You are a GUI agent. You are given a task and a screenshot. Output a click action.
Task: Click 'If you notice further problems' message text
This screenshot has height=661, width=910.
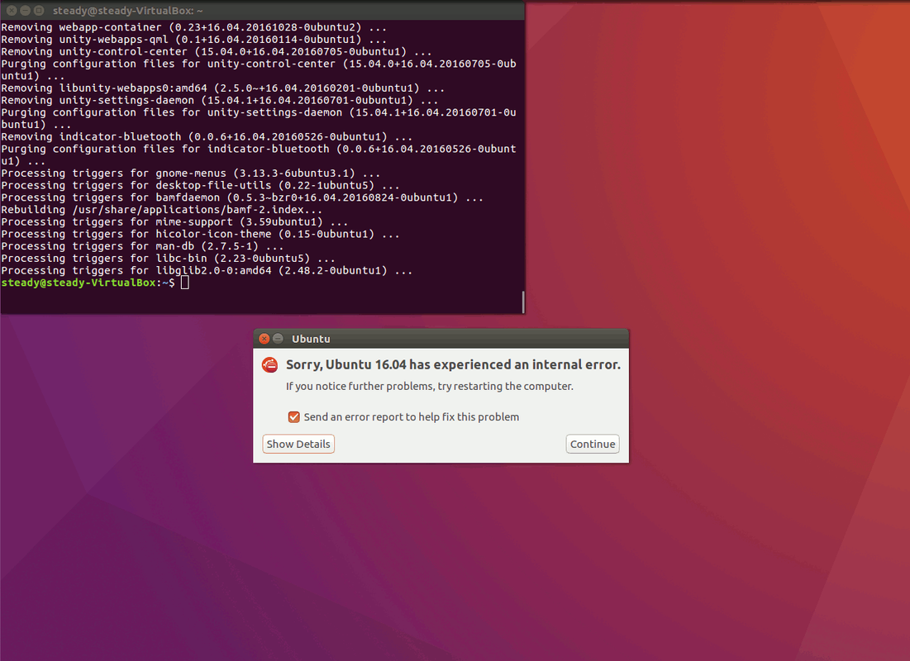coord(430,387)
